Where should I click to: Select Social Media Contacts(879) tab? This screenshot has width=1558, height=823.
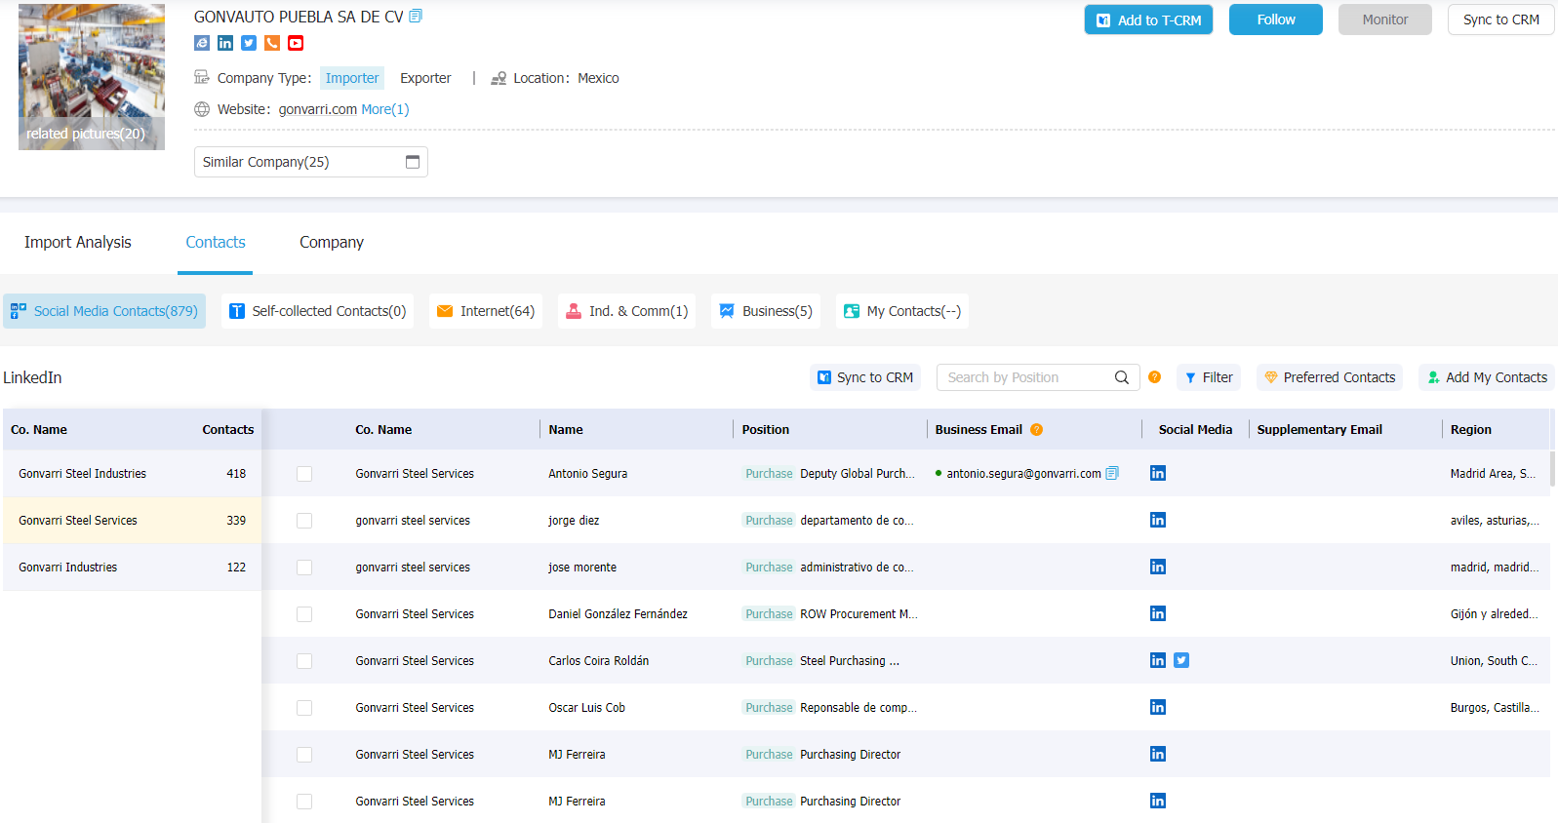coord(104,311)
